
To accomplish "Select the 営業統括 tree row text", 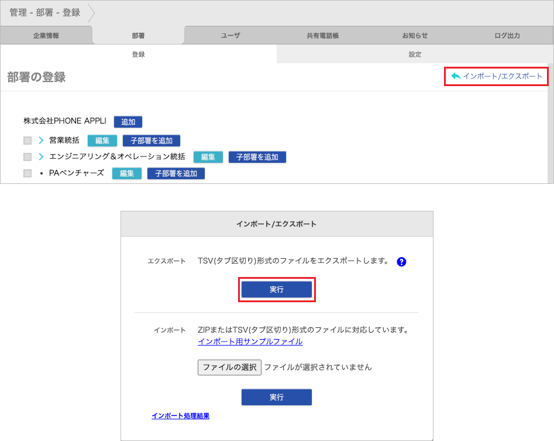I will click(64, 140).
